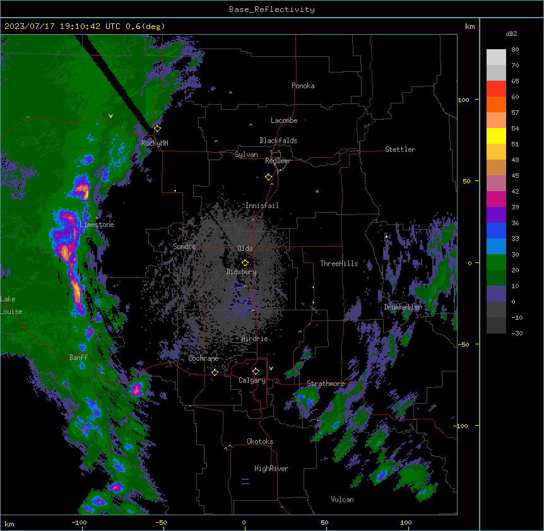Click the slate purple 10 dBZ legend band
The height and width of the screenshot is (531, 544).
(x=496, y=294)
